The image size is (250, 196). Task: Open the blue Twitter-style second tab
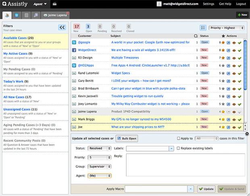[x=17, y=15]
